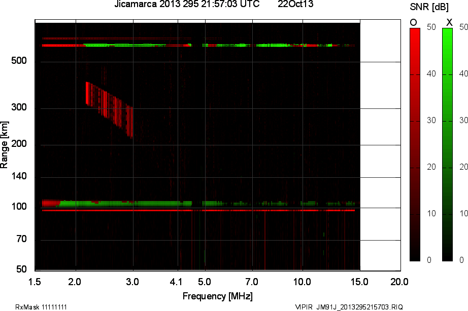Click the 4.1 MHz frequency tick label
Image resolution: width=468 pixels, height=311 pixels.
(x=176, y=282)
